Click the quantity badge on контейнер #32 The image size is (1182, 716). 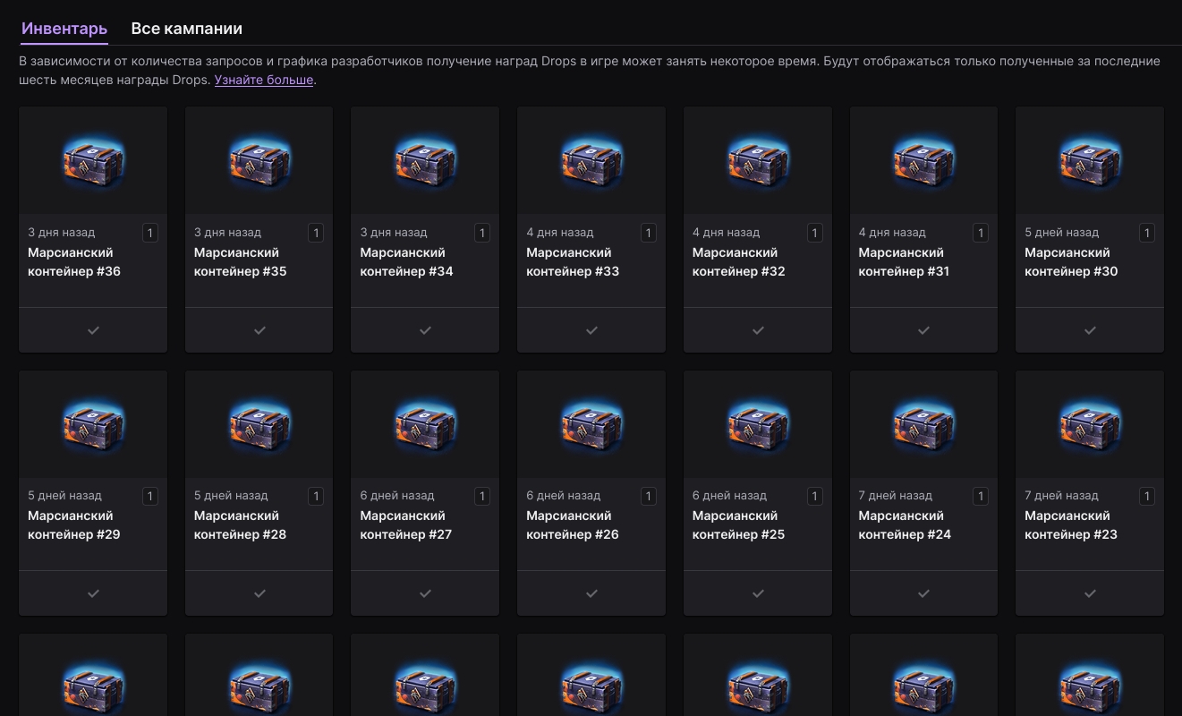(x=815, y=233)
